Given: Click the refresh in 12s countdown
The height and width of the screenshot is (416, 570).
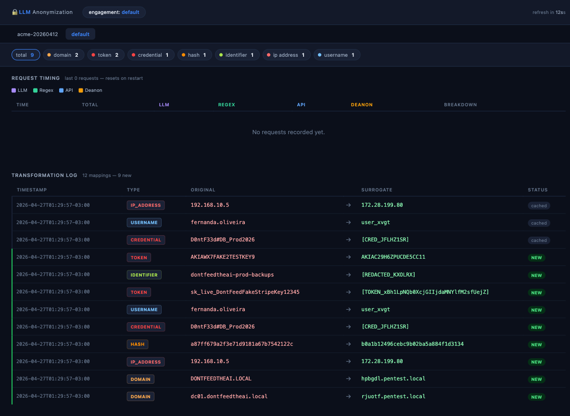Looking at the screenshot, I should (549, 13).
